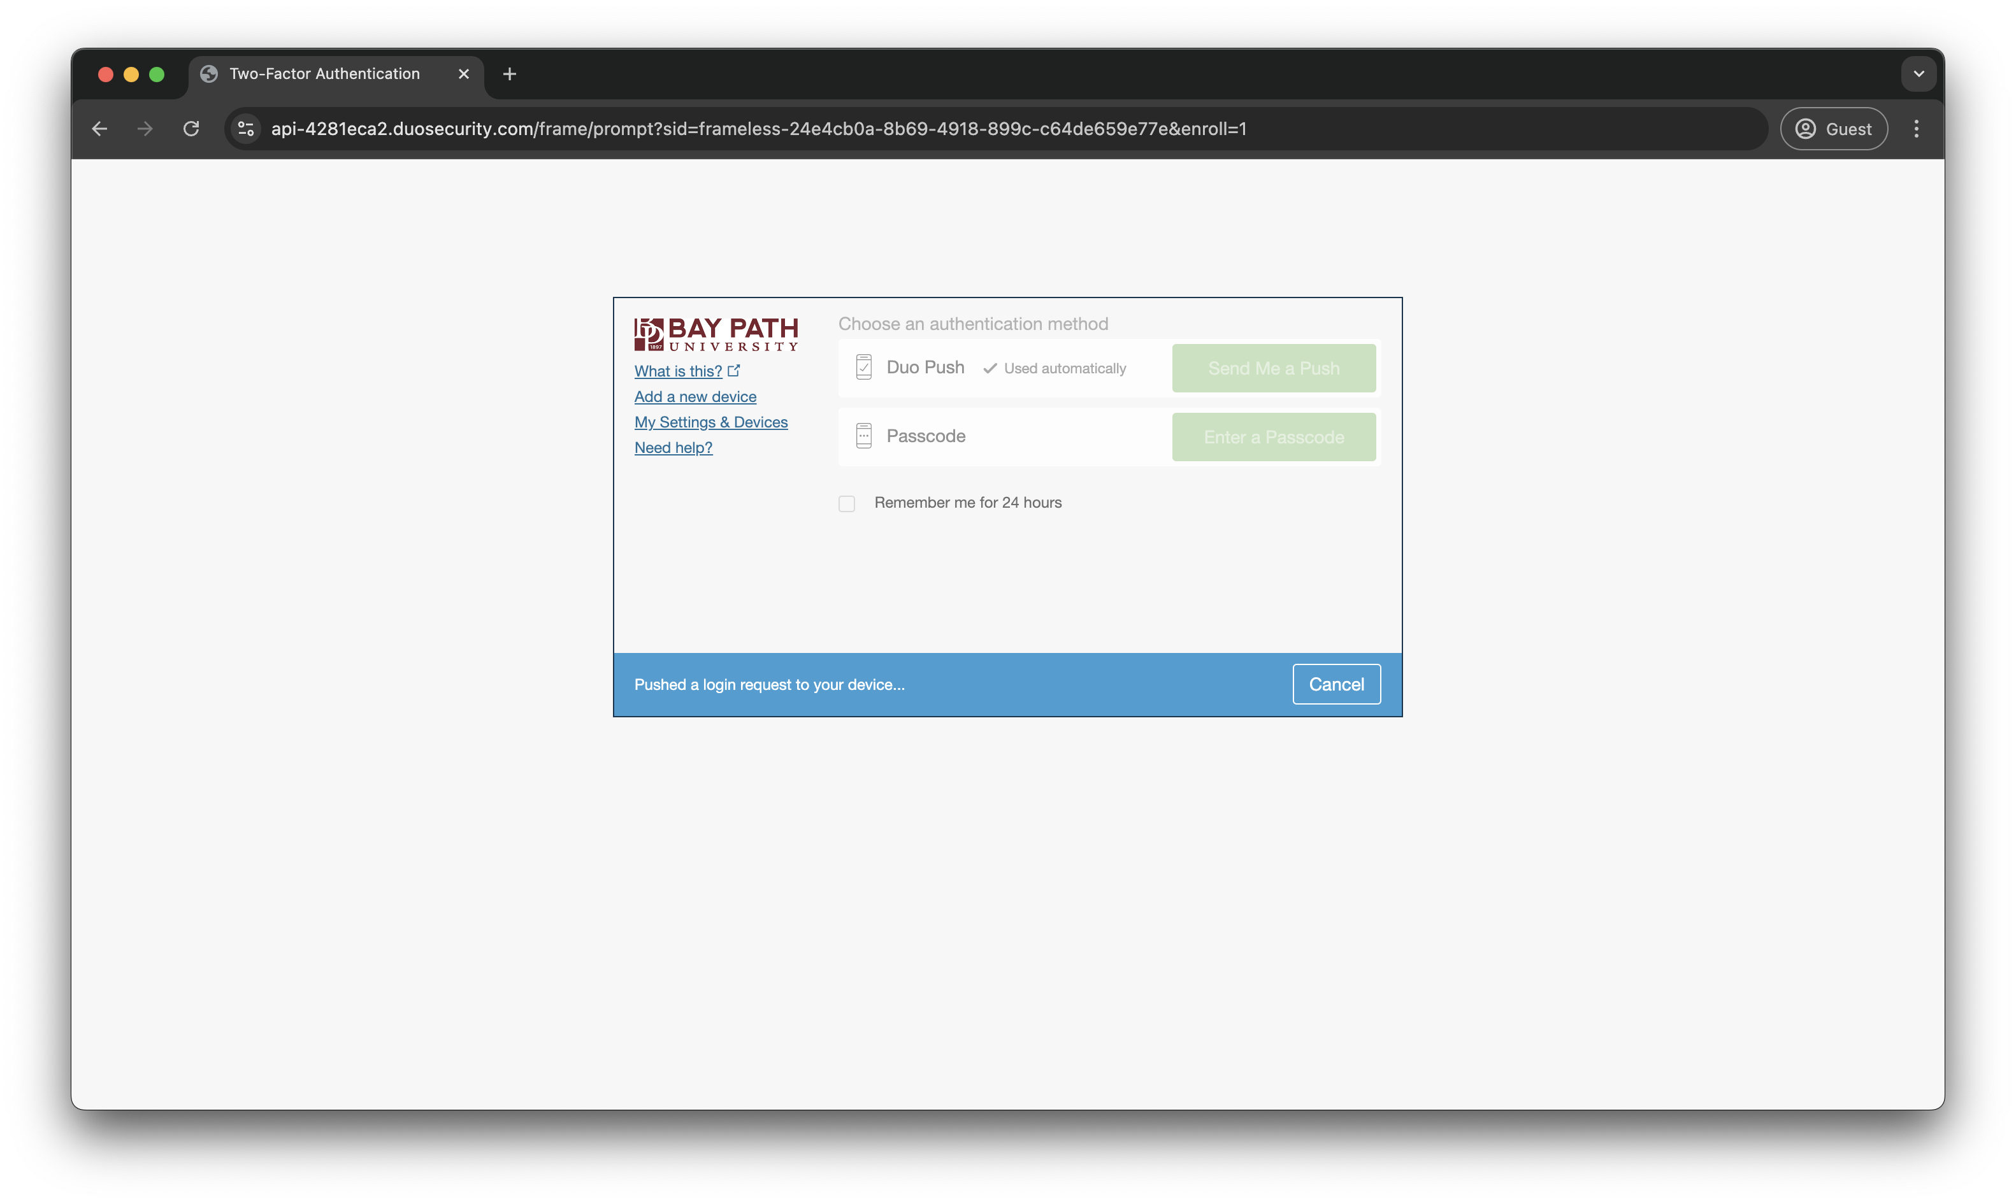Close the Two-Factor Authentication tab

point(464,74)
